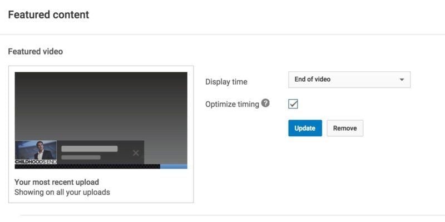The height and width of the screenshot is (222, 445).
Task: Click the short gray subtitle placeholder bar
Action: (x=81, y=157)
